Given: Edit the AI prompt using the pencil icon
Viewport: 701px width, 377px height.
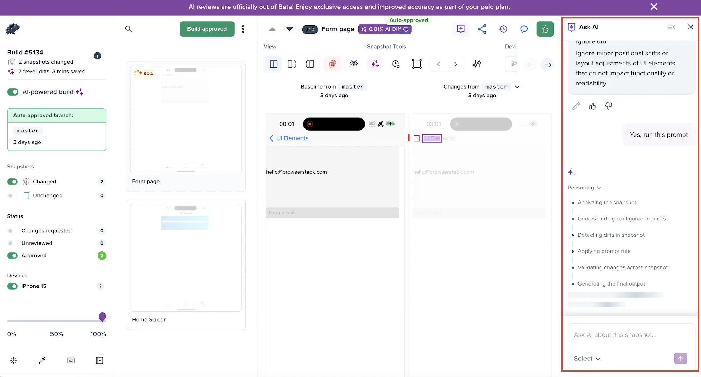Looking at the screenshot, I should tap(576, 106).
